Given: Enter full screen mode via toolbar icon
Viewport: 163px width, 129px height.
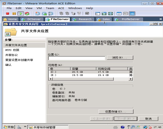Looking at the screenshot, I should [110, 14].
